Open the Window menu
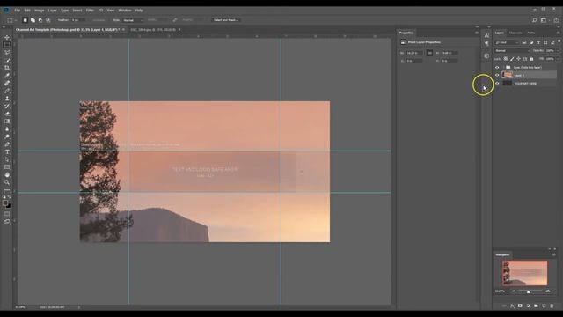The image size is (563, 317). 125,10
